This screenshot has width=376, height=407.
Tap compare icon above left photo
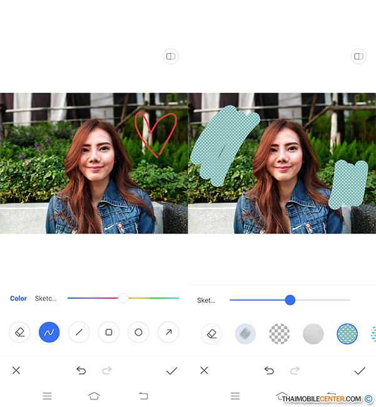point(170,56)
